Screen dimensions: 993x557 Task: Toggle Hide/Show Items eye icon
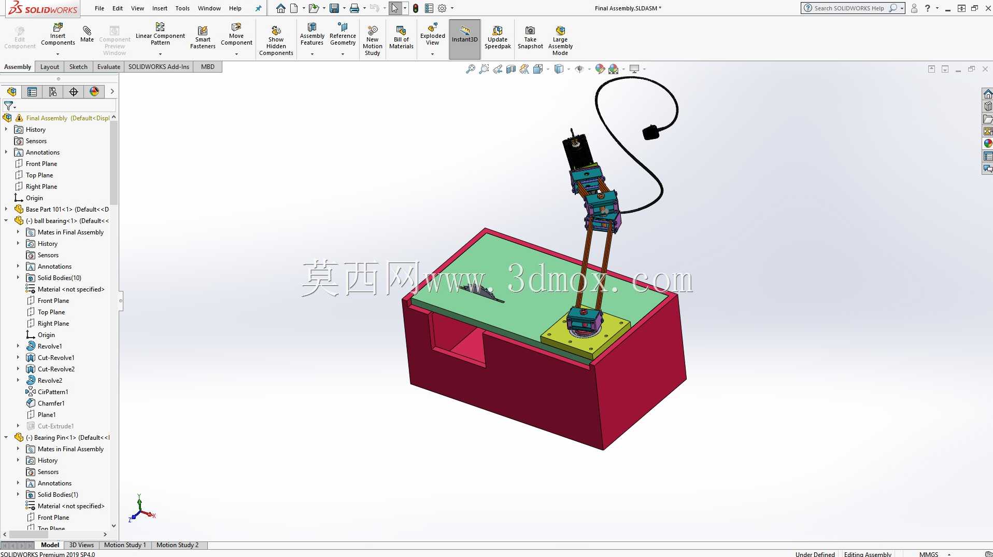[x=579, y=69]
